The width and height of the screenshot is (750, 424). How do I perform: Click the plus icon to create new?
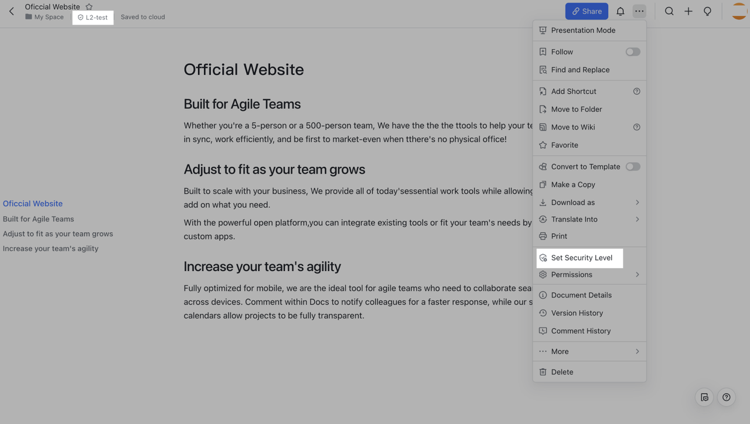[x=688, y=11]
